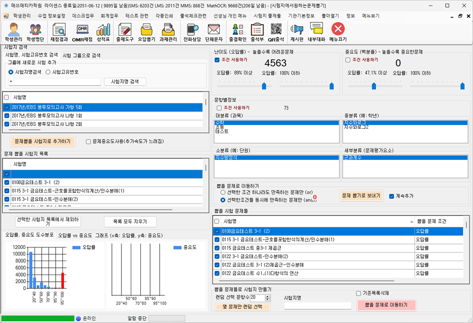Viewport: 473px width, 323px height.
Task: Click the 난이도 오답률 이상 slider handle
Action: pos(264,86)
